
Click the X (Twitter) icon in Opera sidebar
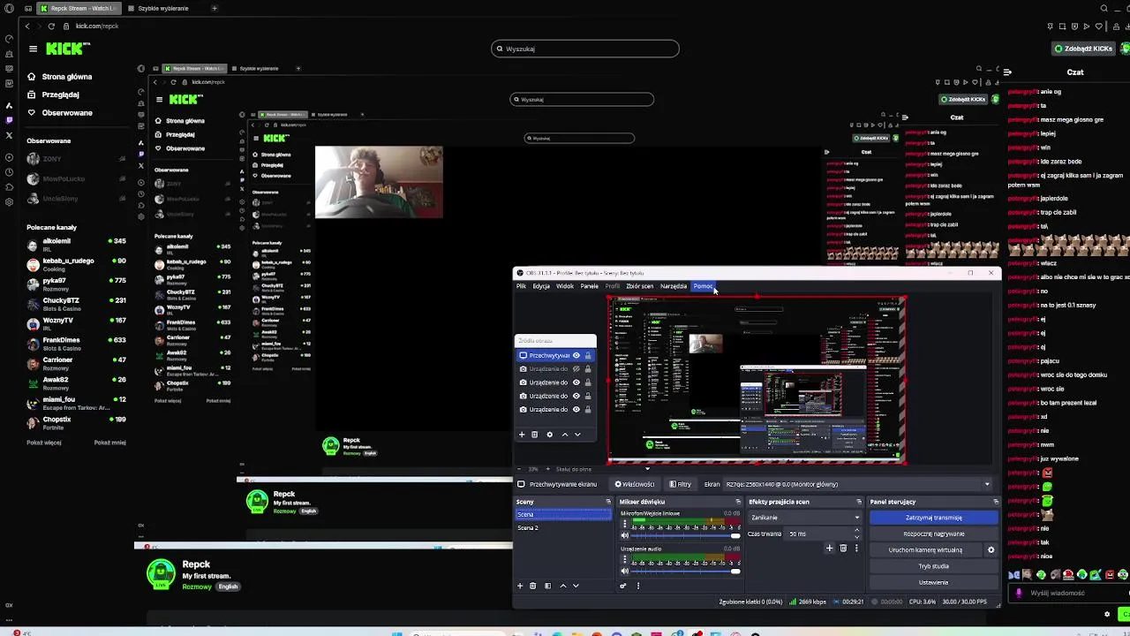9,135
